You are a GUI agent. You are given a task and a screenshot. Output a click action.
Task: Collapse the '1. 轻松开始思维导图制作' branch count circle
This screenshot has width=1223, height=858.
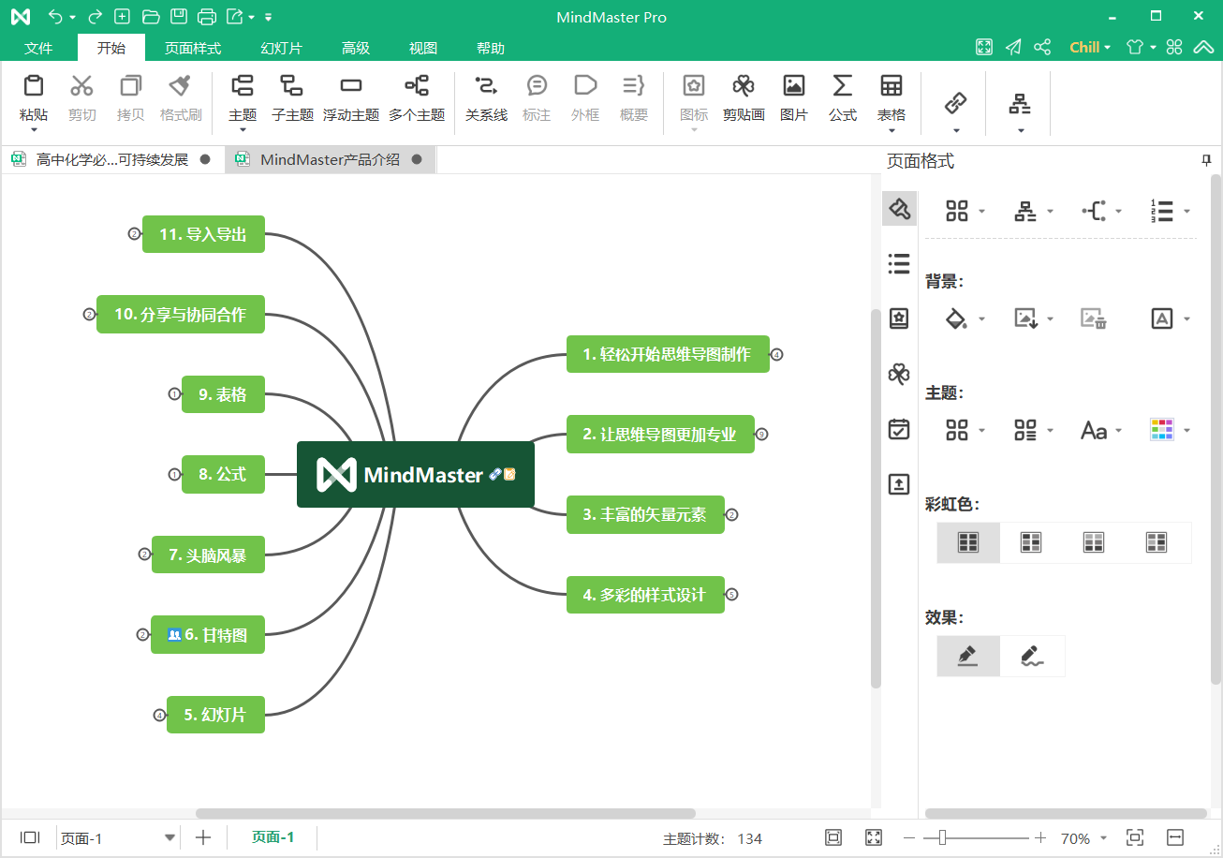point(777,355)
